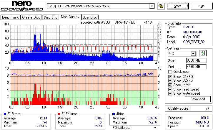Open the drive selection dropdown arrow

pos(152,6)
